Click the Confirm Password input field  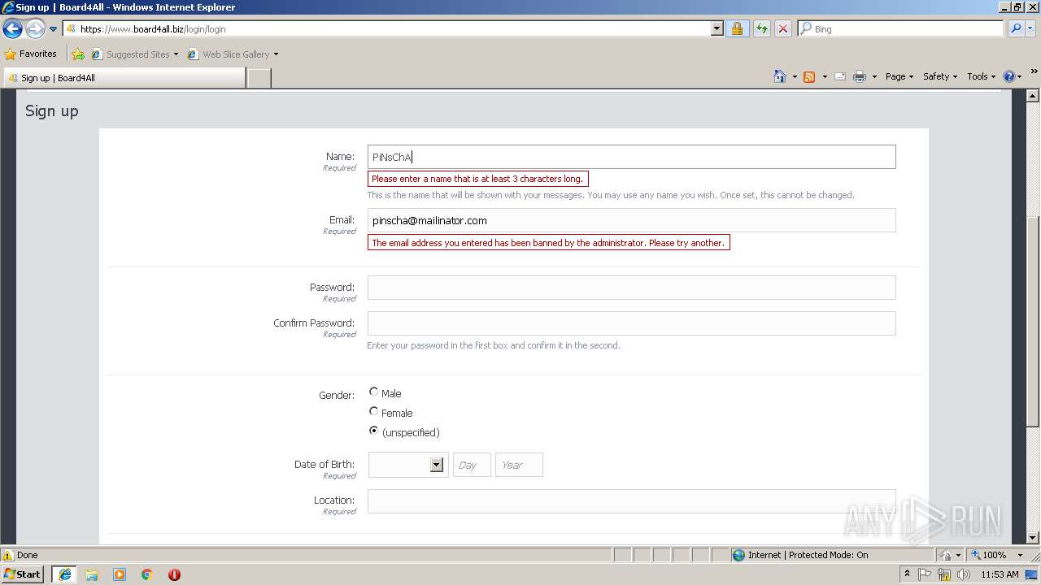pos(631,323)
